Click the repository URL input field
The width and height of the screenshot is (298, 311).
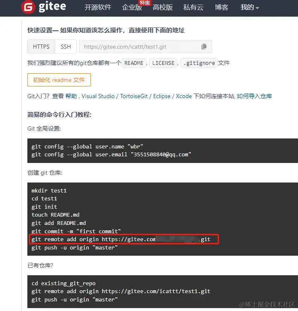click(146, 47)
